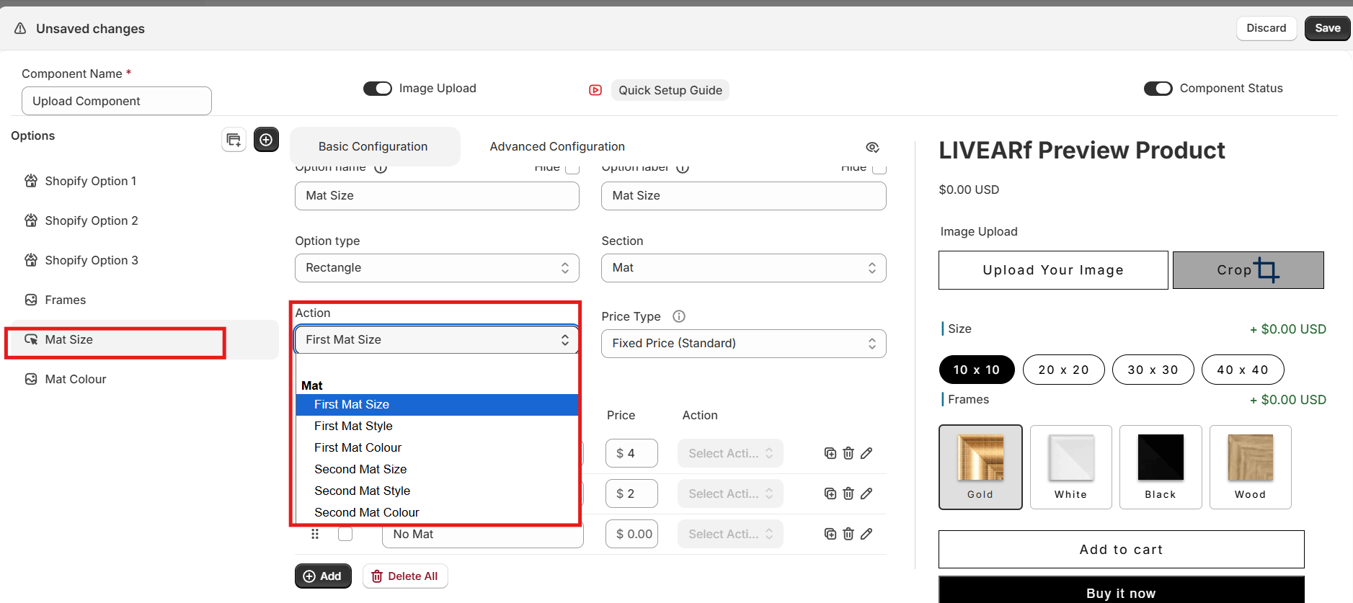Viewport: 1353px width, 603px height.
Task: Click the Shopify Option 2 icon
Action: pyautogui.click(x=31, y=220)
